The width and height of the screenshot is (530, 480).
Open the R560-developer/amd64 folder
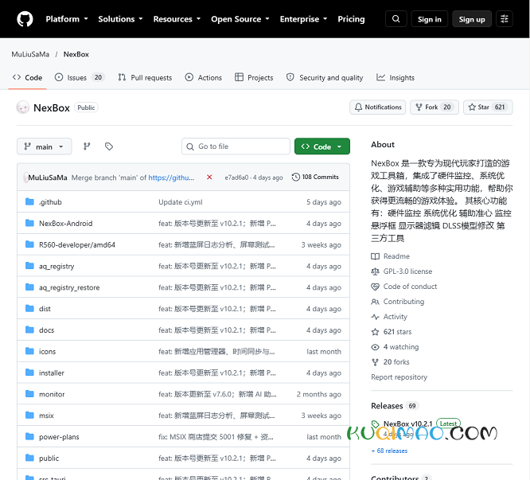tap(77, 244)
